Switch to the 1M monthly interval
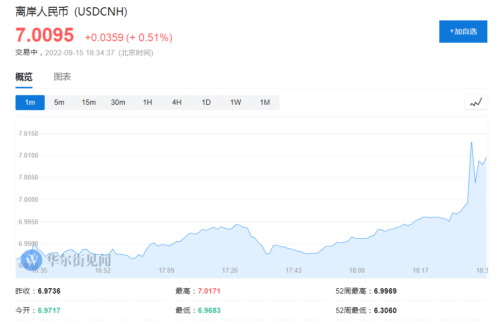Image resolution: width=500 pixels, height=329 pixels. 265,102
